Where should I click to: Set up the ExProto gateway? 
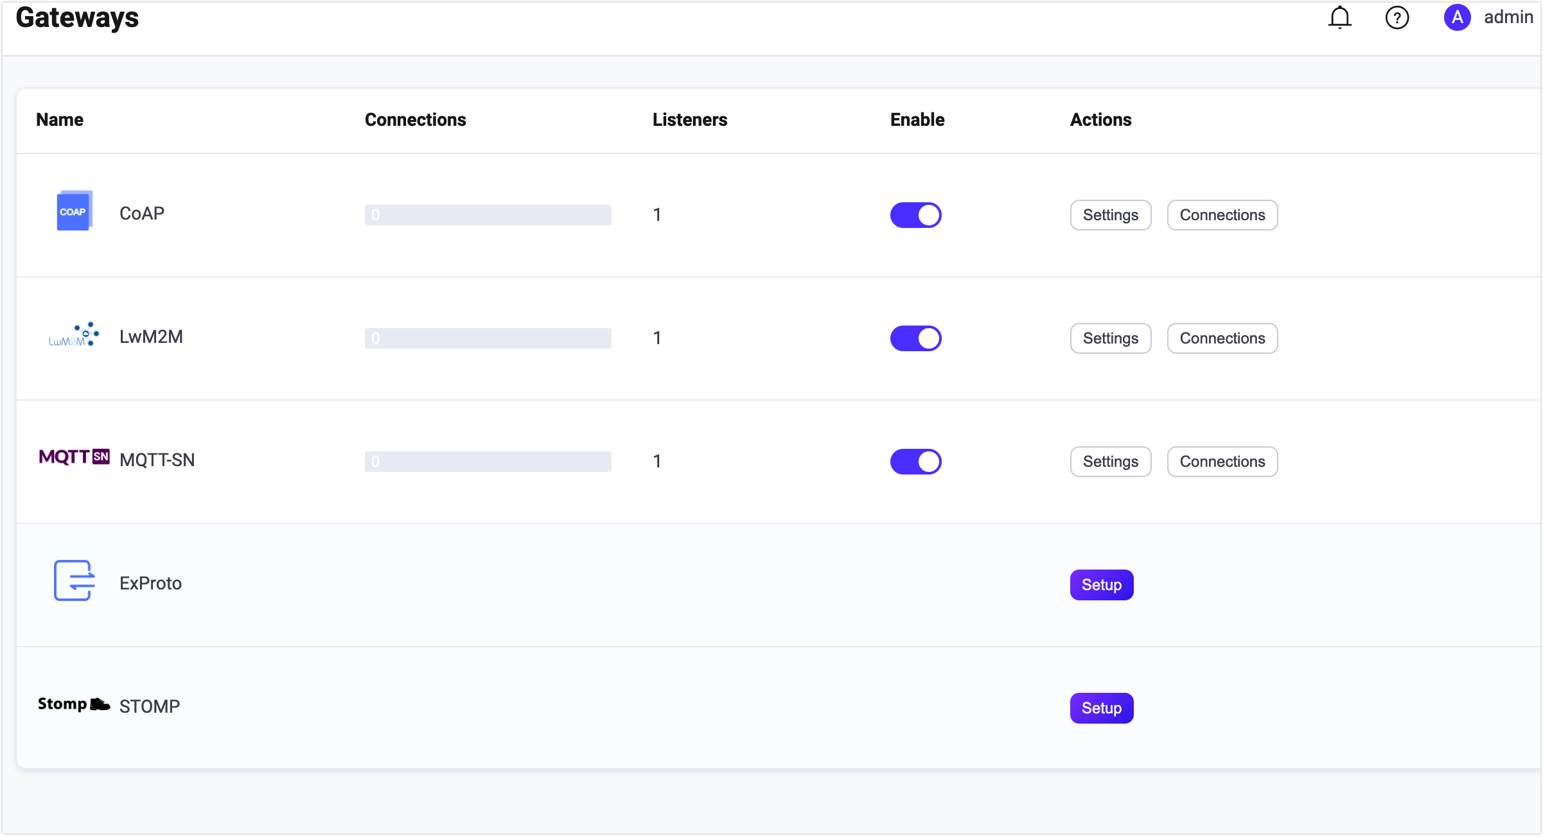[x=1101, y=585]
